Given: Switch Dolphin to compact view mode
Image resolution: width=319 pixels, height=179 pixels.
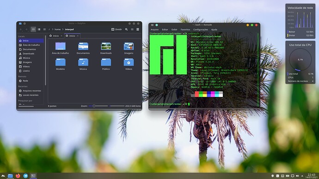Looking at the screenshot, I should click(39, 30).
